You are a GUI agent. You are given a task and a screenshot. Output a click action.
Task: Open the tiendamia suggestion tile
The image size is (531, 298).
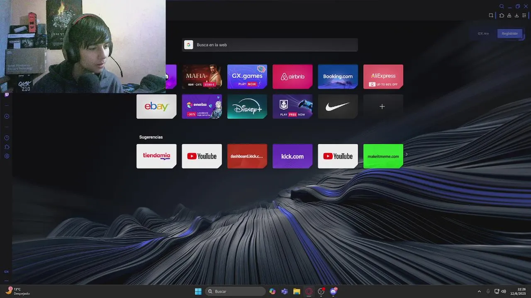[156, 156]
